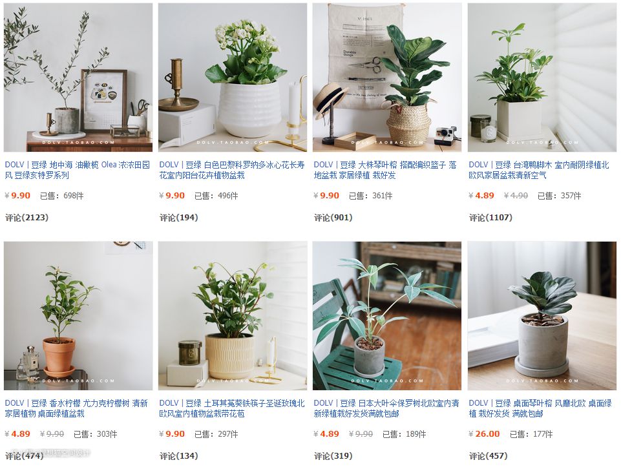The image size is (621, 469).
Task: Click the 桌面琴叶榕 风靡北欧 title link
Action: coord(540,408)
